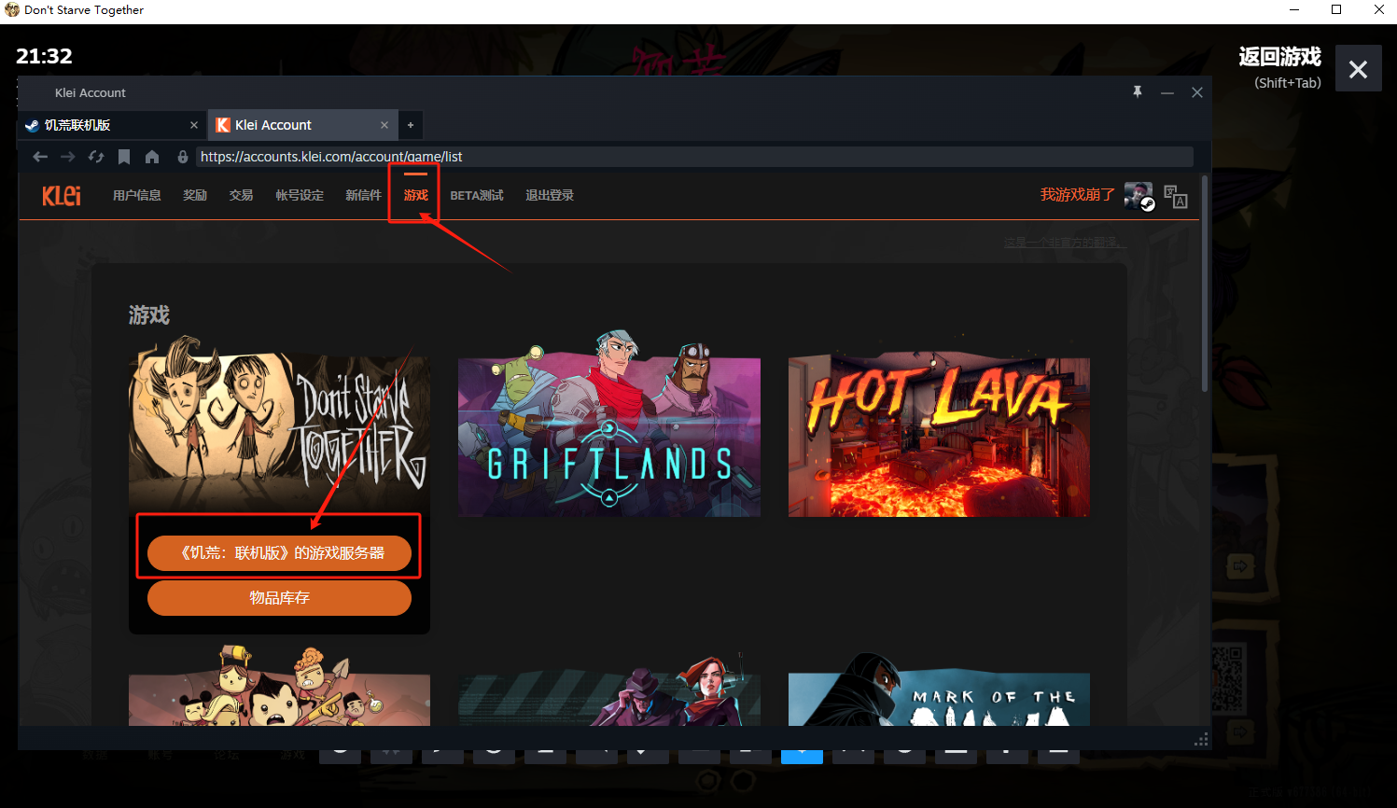
Task: Close the 饥荒联机版 tab
Action: [x=194, y=125]
